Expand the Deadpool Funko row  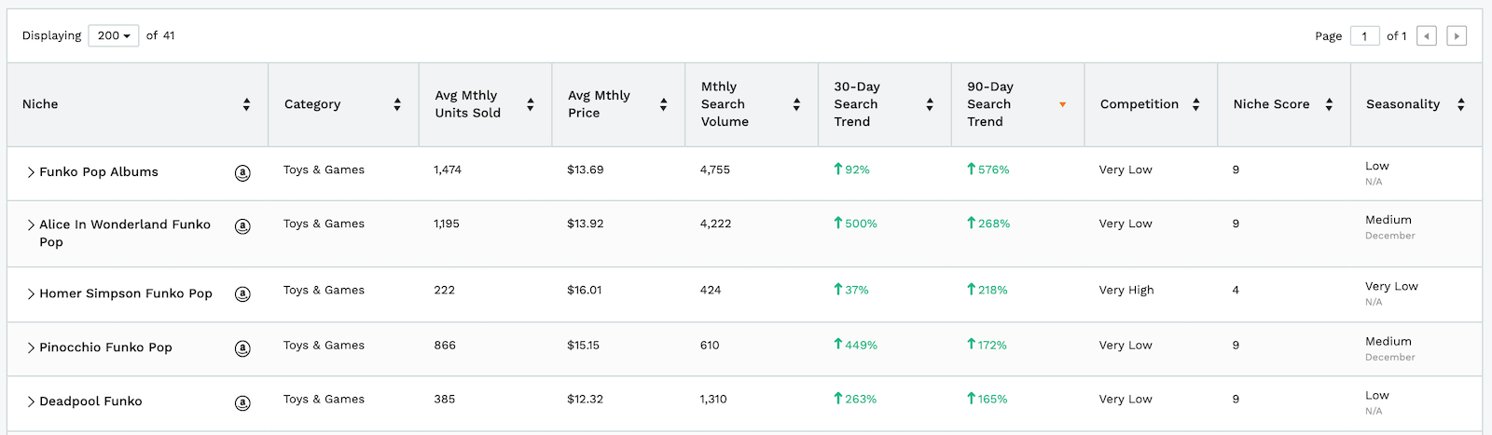[x=31, y=402]
